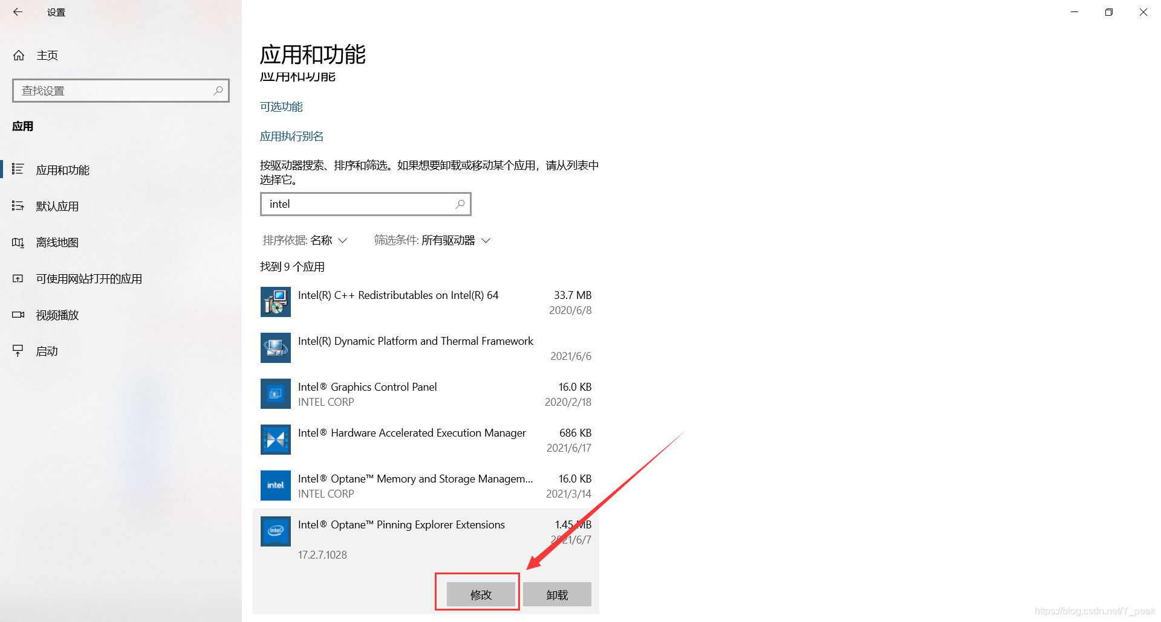Image resolution: width=1161 pixels, height=622 pixels.
Task: Click the date 2021/6/6
Action: tap(571, 356)
